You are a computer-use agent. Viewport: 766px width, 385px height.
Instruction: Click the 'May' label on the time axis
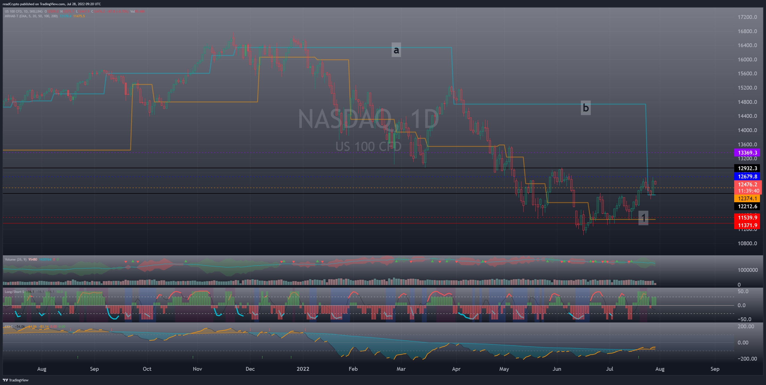(x=504, y=369)
